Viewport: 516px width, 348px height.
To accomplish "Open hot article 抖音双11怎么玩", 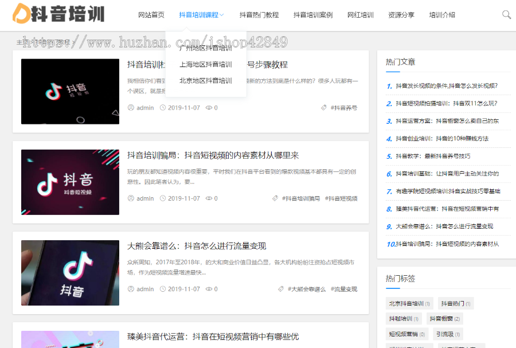I will 446,103.
